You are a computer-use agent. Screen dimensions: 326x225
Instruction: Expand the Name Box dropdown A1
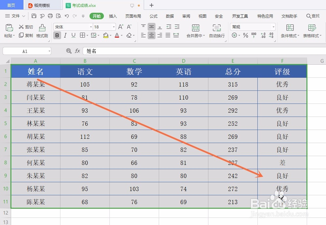pyautogui.click(x=49, y=51)
